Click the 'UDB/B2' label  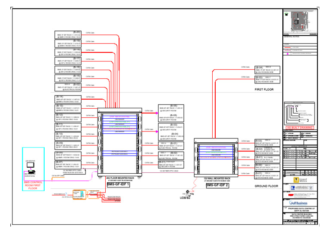185,198
